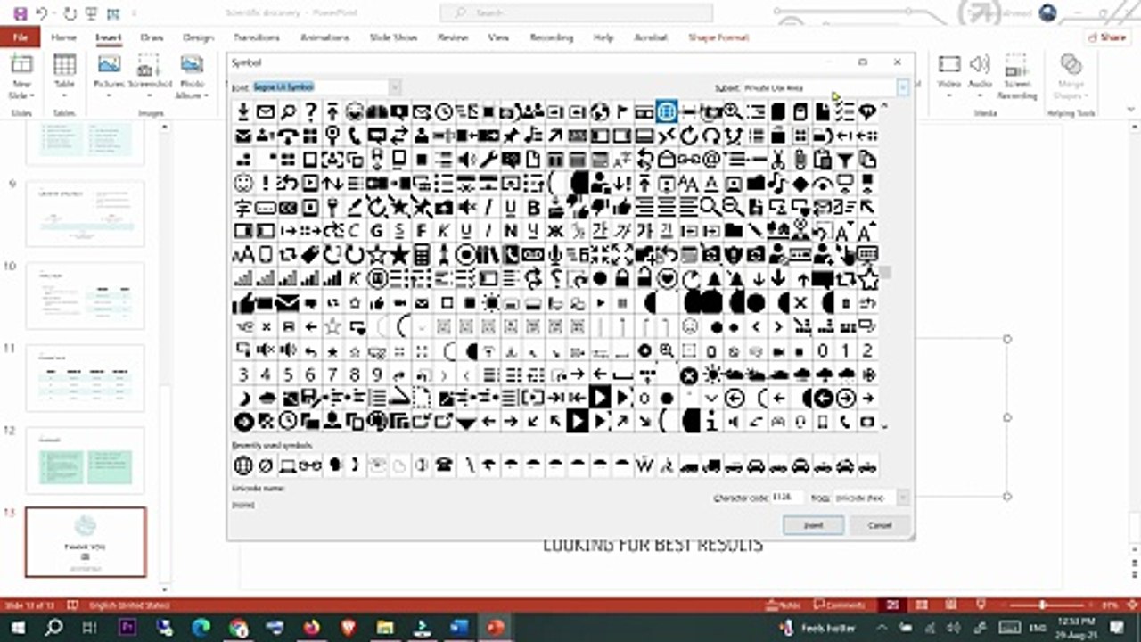
Task: Select the @ sign symbol
Action: click(711, 160)
